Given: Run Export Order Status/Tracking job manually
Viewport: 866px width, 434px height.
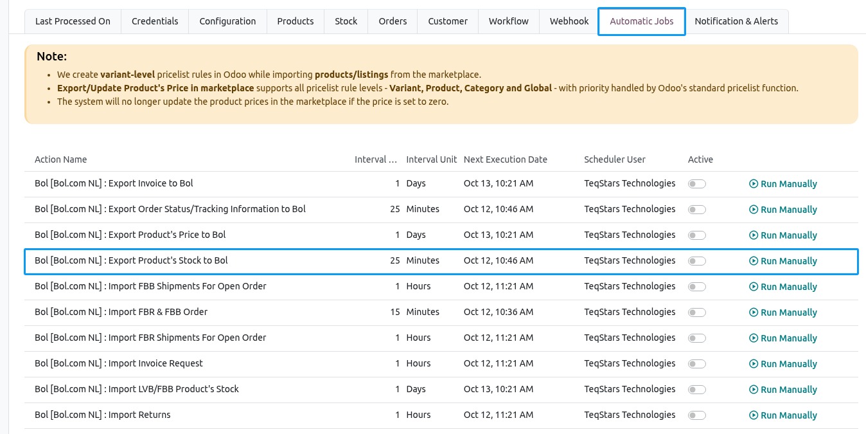Looking at the screenshot, I should pyautogui.click(x=783, y=210).
